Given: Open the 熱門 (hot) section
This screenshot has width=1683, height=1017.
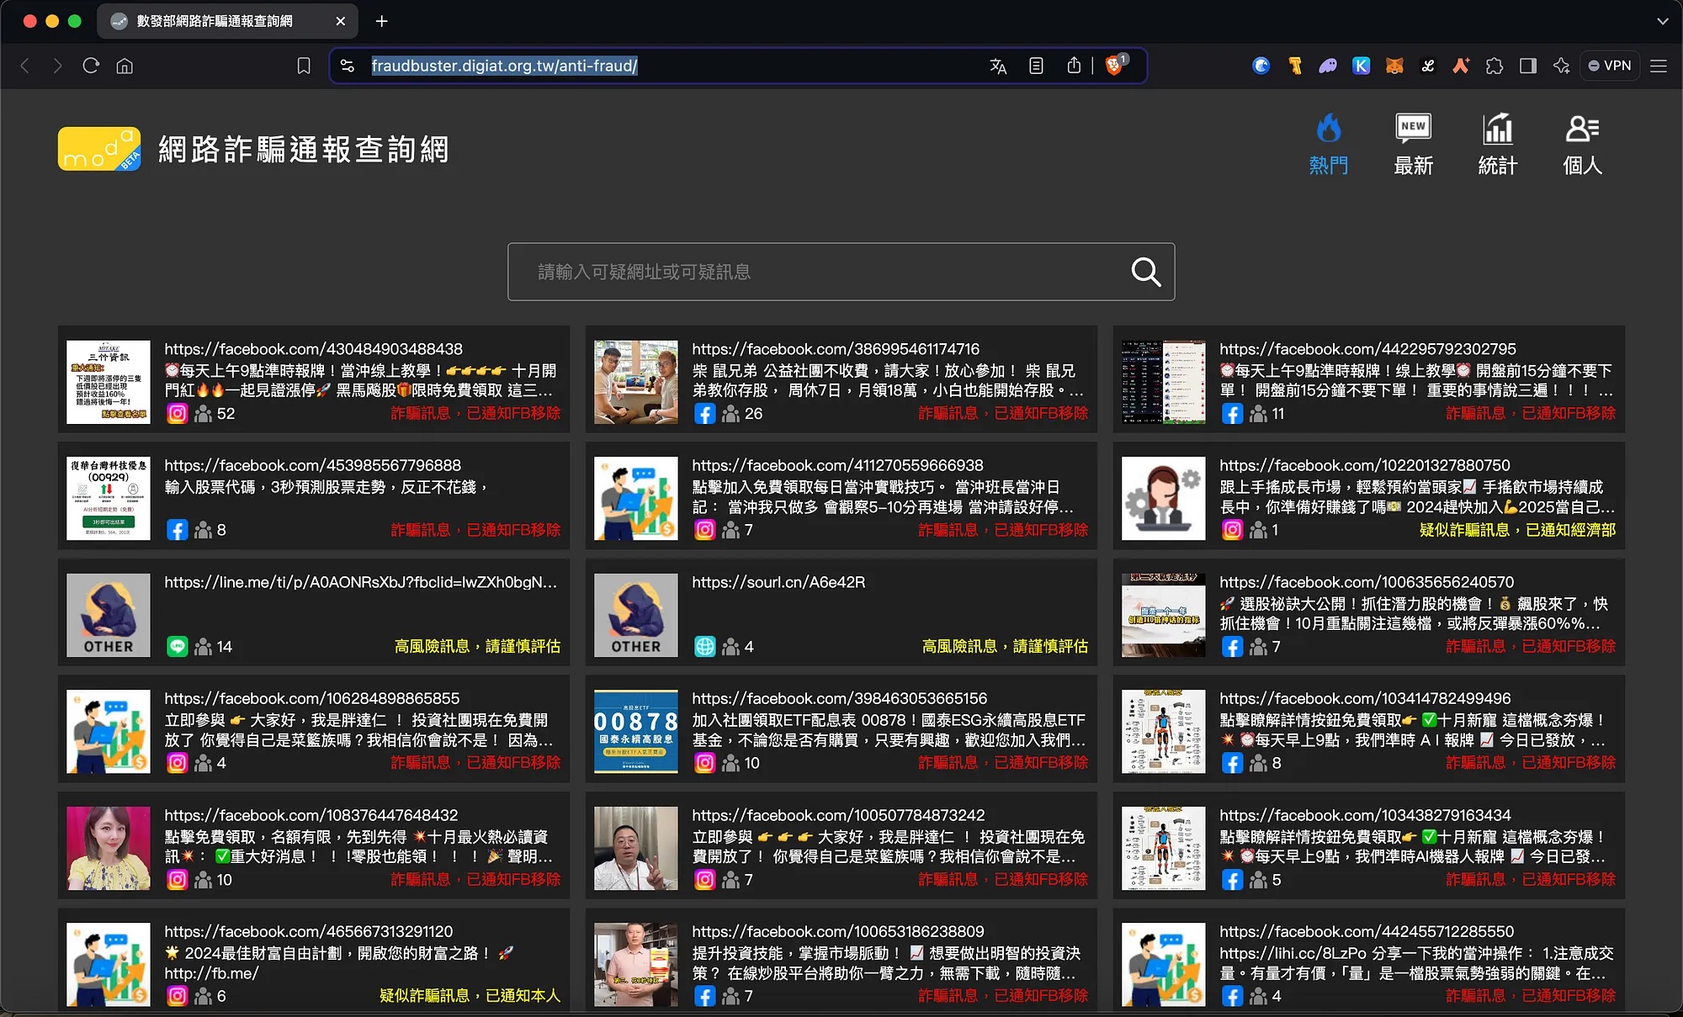Looking at the screenshot, I should click(1329, 145).
